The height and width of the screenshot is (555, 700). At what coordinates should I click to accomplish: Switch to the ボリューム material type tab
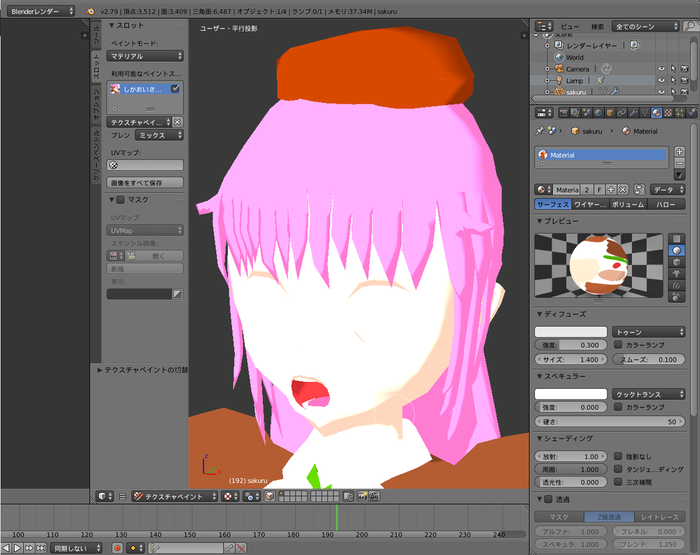tap(627, 205)
